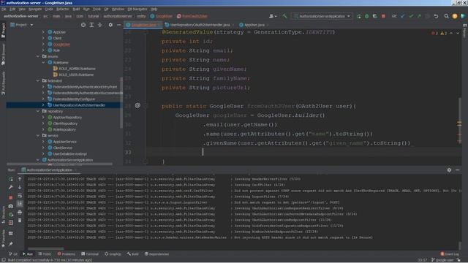The height and width of the screenshot is (263, 468).
Task: Click the red Stop icon in Run panel
Action: [x=11, y=197]
